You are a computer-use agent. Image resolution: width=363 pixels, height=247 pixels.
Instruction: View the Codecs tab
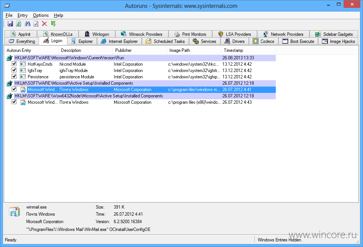coord(264,41)
